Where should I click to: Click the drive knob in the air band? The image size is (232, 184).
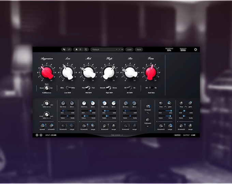[134, 103]
